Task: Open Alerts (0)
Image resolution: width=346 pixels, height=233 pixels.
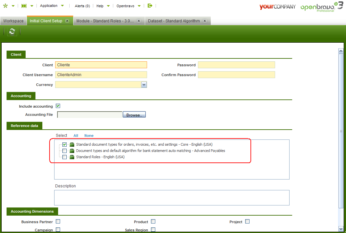Action: [x=82, y=6]
